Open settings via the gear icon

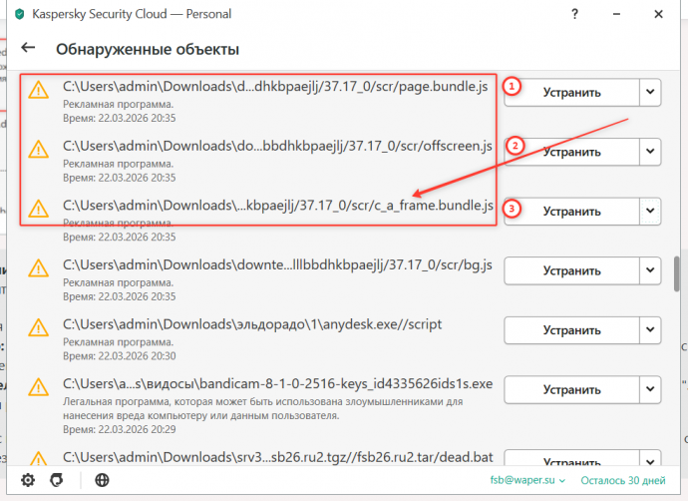(x=28, y=480)
